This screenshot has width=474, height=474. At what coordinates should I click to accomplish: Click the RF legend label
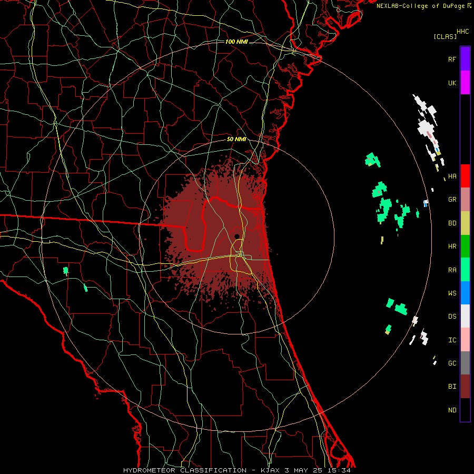pyautogui.click(x=452, y=59)
